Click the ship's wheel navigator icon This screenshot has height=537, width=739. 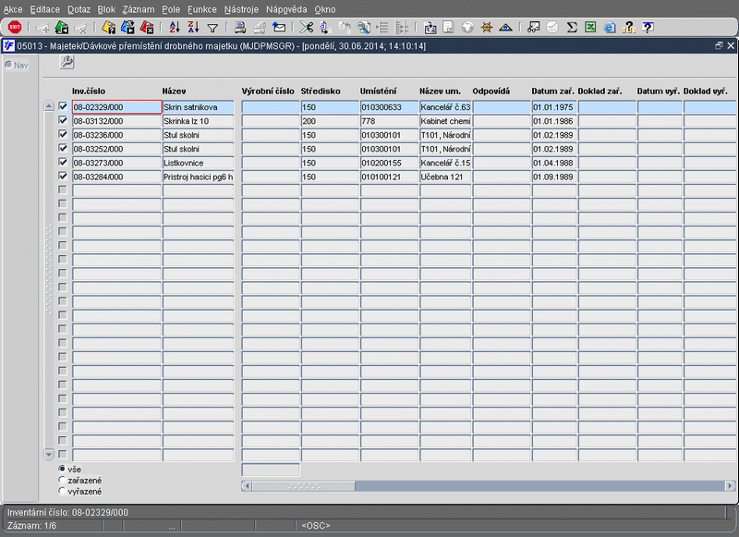pos(487,28)
